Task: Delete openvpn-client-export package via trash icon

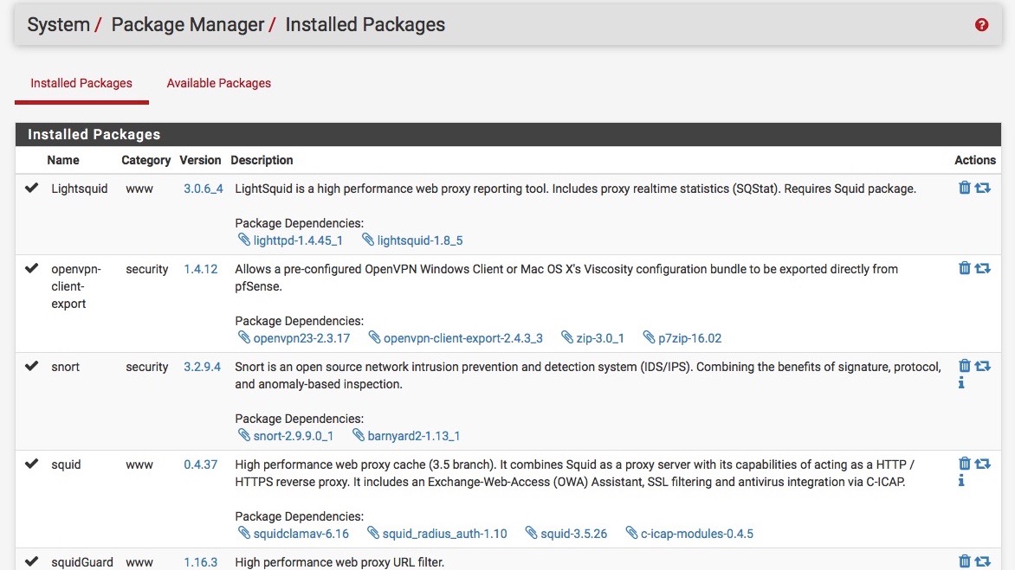Action: (965, 267)
